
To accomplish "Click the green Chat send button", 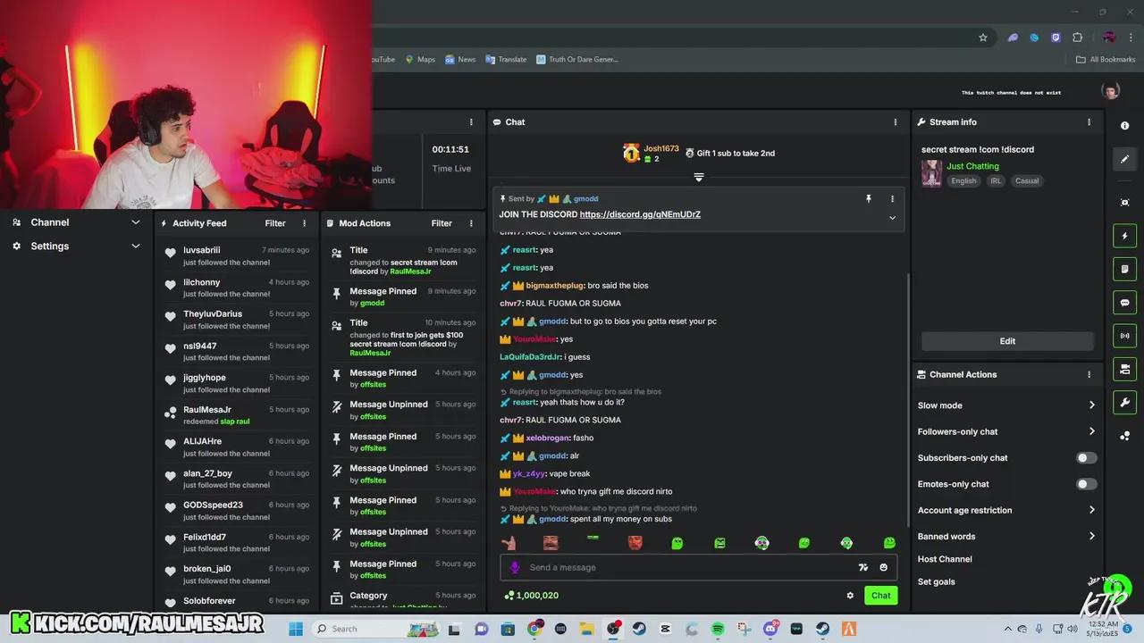I will [x=880, y=596].
